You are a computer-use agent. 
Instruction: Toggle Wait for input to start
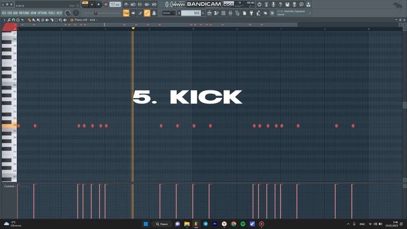pos(133,4)
